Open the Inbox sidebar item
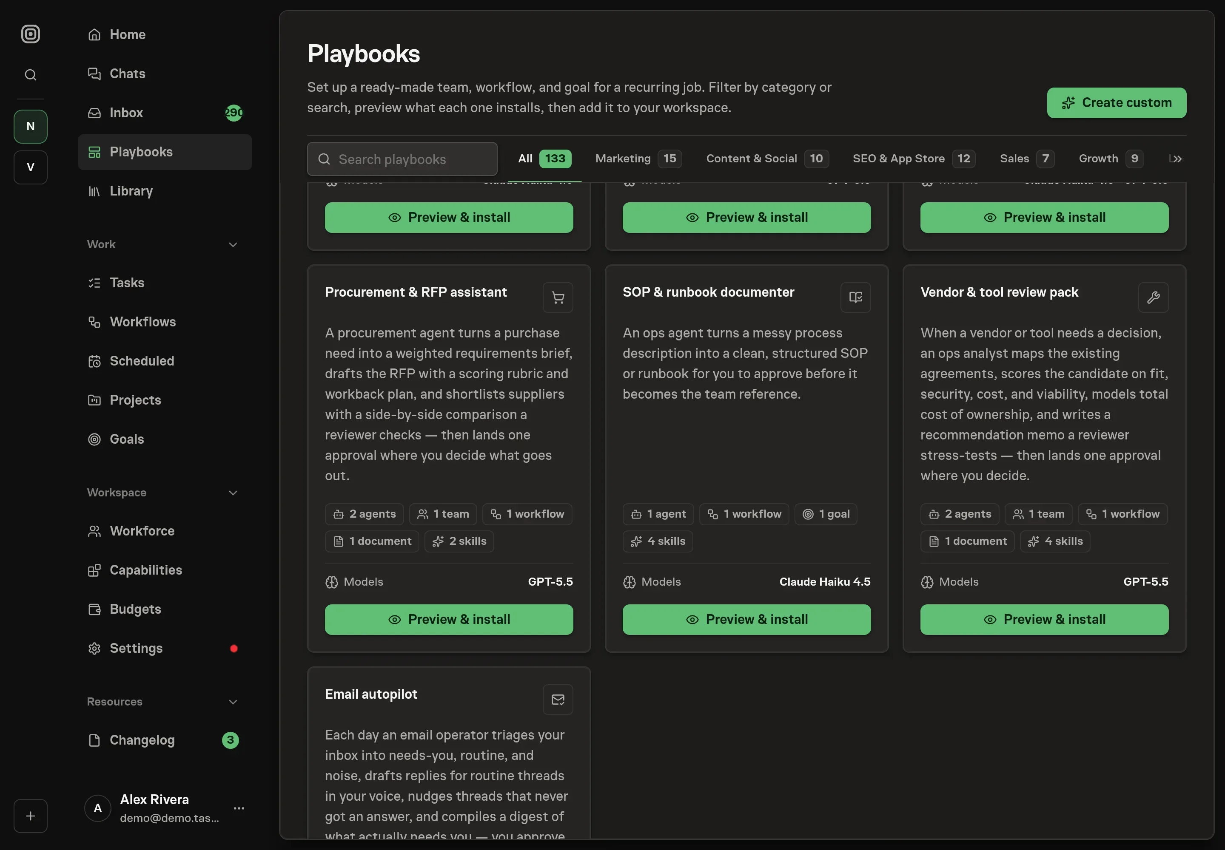 (165, 113)
